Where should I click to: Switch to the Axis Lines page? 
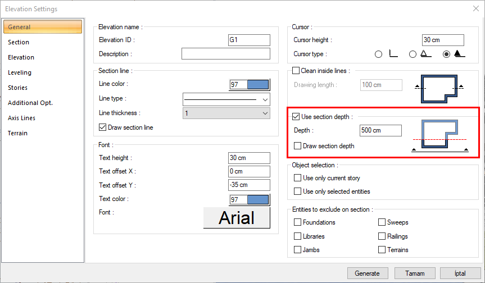click(x=21, y=118)
